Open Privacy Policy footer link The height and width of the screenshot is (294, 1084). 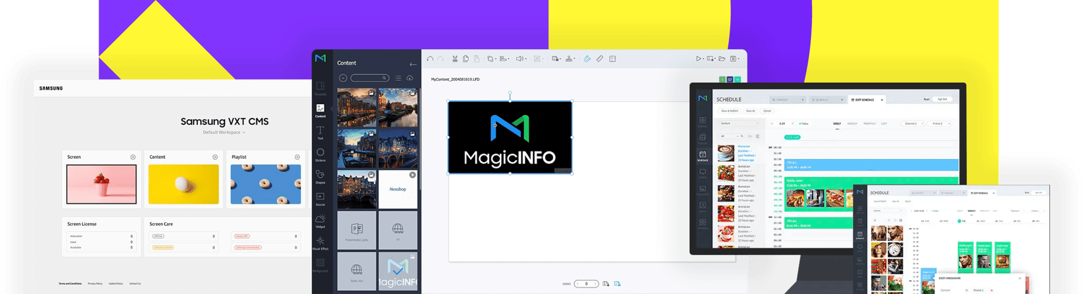coord(95,284)
